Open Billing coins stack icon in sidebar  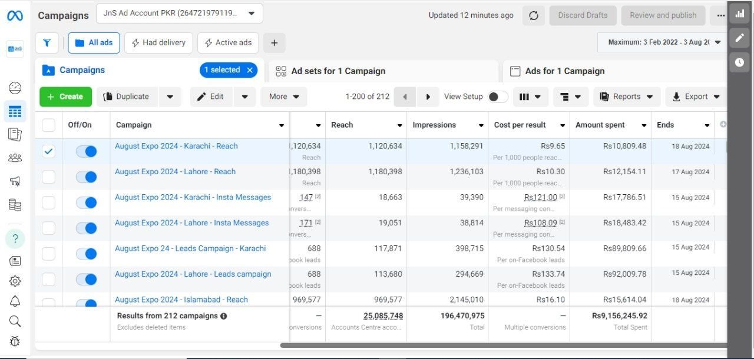(x=15, y=205)
